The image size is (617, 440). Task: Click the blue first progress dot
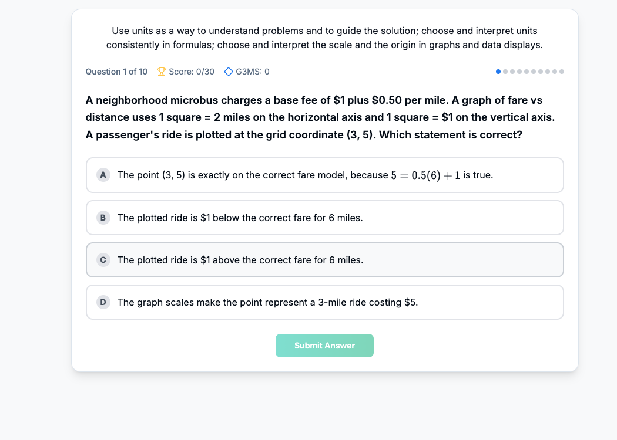pyautogui.click(x=498, y=72)
